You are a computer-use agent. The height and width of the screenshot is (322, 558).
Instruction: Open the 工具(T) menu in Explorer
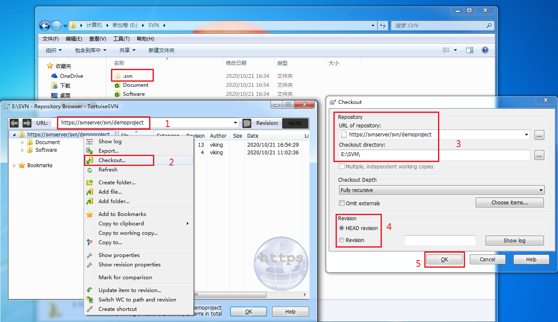(x=121, y=39)
